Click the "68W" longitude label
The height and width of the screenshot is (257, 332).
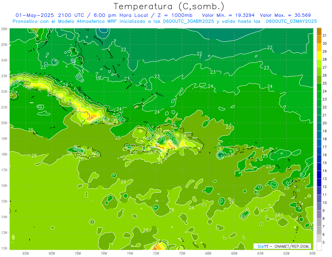tap(208, 253)
